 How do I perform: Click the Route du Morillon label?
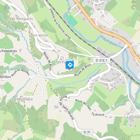coord(20,72)
